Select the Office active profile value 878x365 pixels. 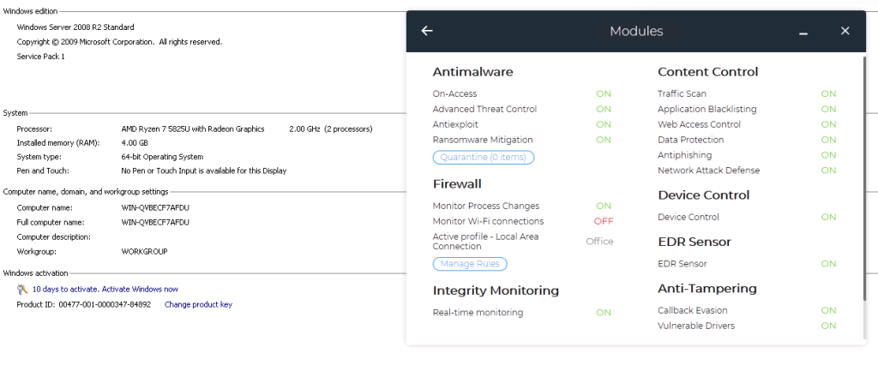pyautogui.click(x=599, y=242)
